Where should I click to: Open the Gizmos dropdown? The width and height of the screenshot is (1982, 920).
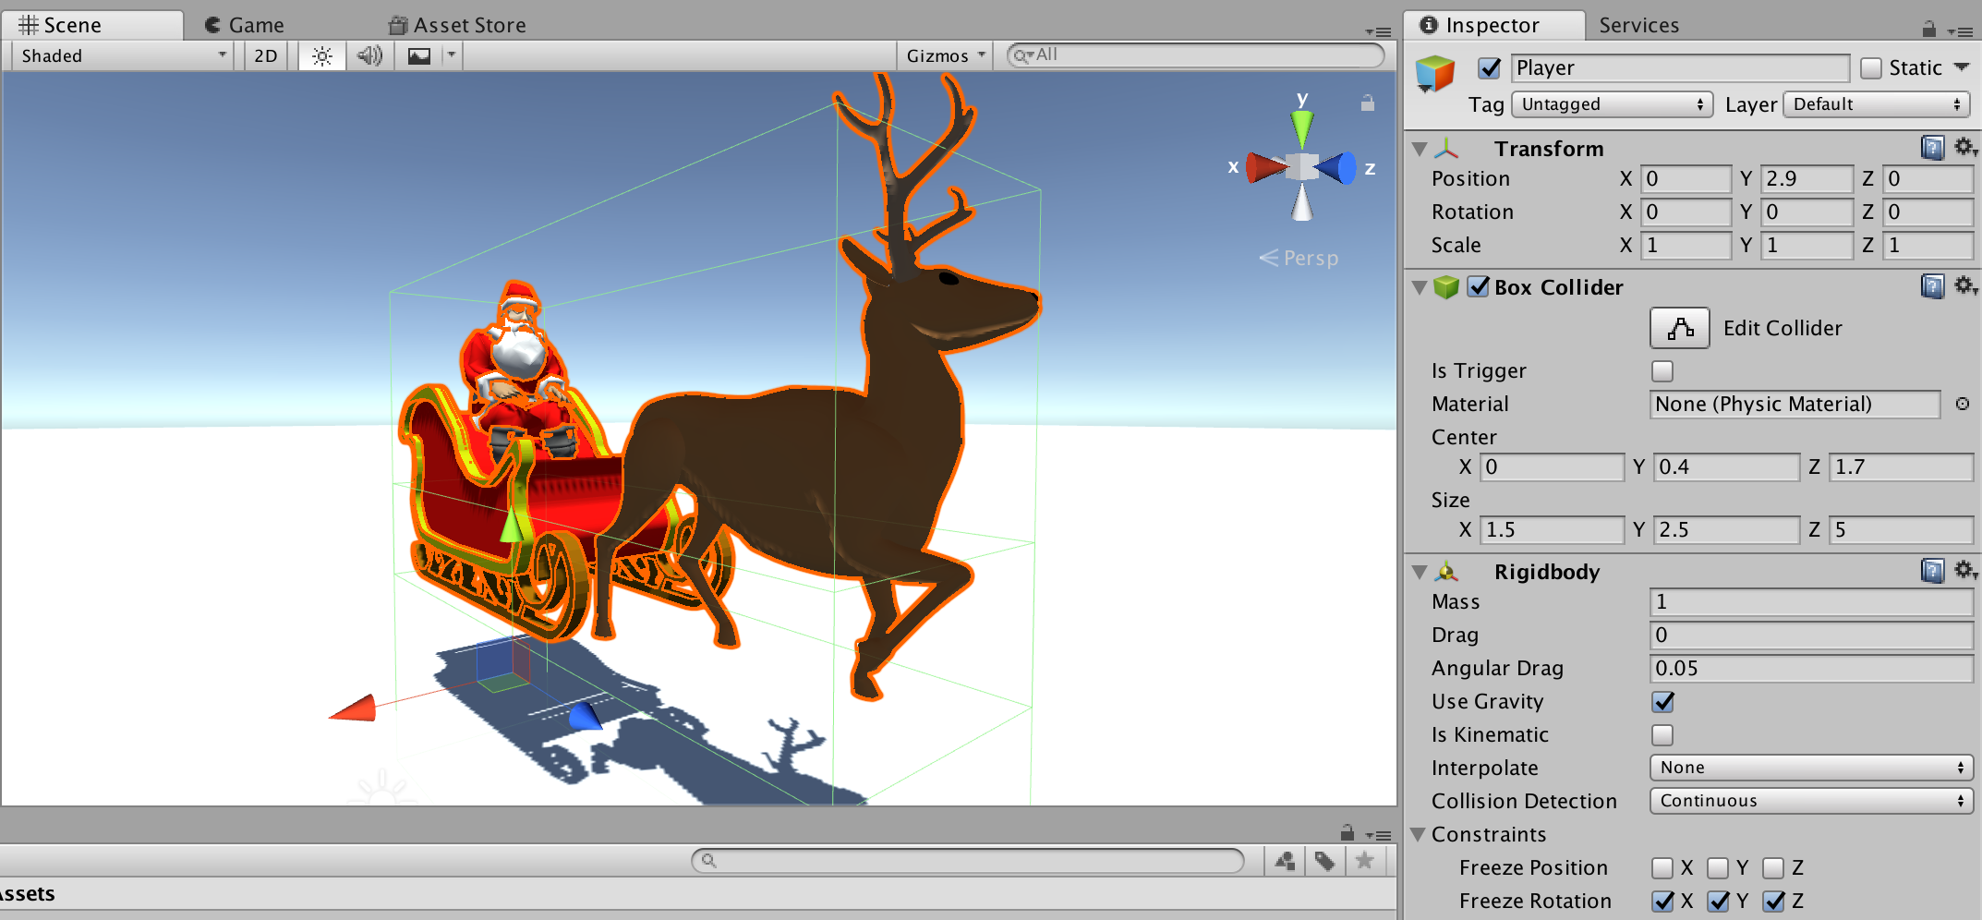point(945,56)
